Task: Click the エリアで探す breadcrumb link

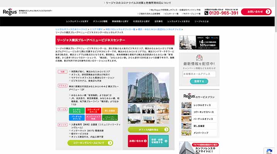Action: [x=96, y=29]
